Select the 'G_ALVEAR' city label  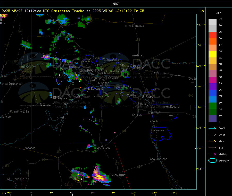click(x=154, y=113)
